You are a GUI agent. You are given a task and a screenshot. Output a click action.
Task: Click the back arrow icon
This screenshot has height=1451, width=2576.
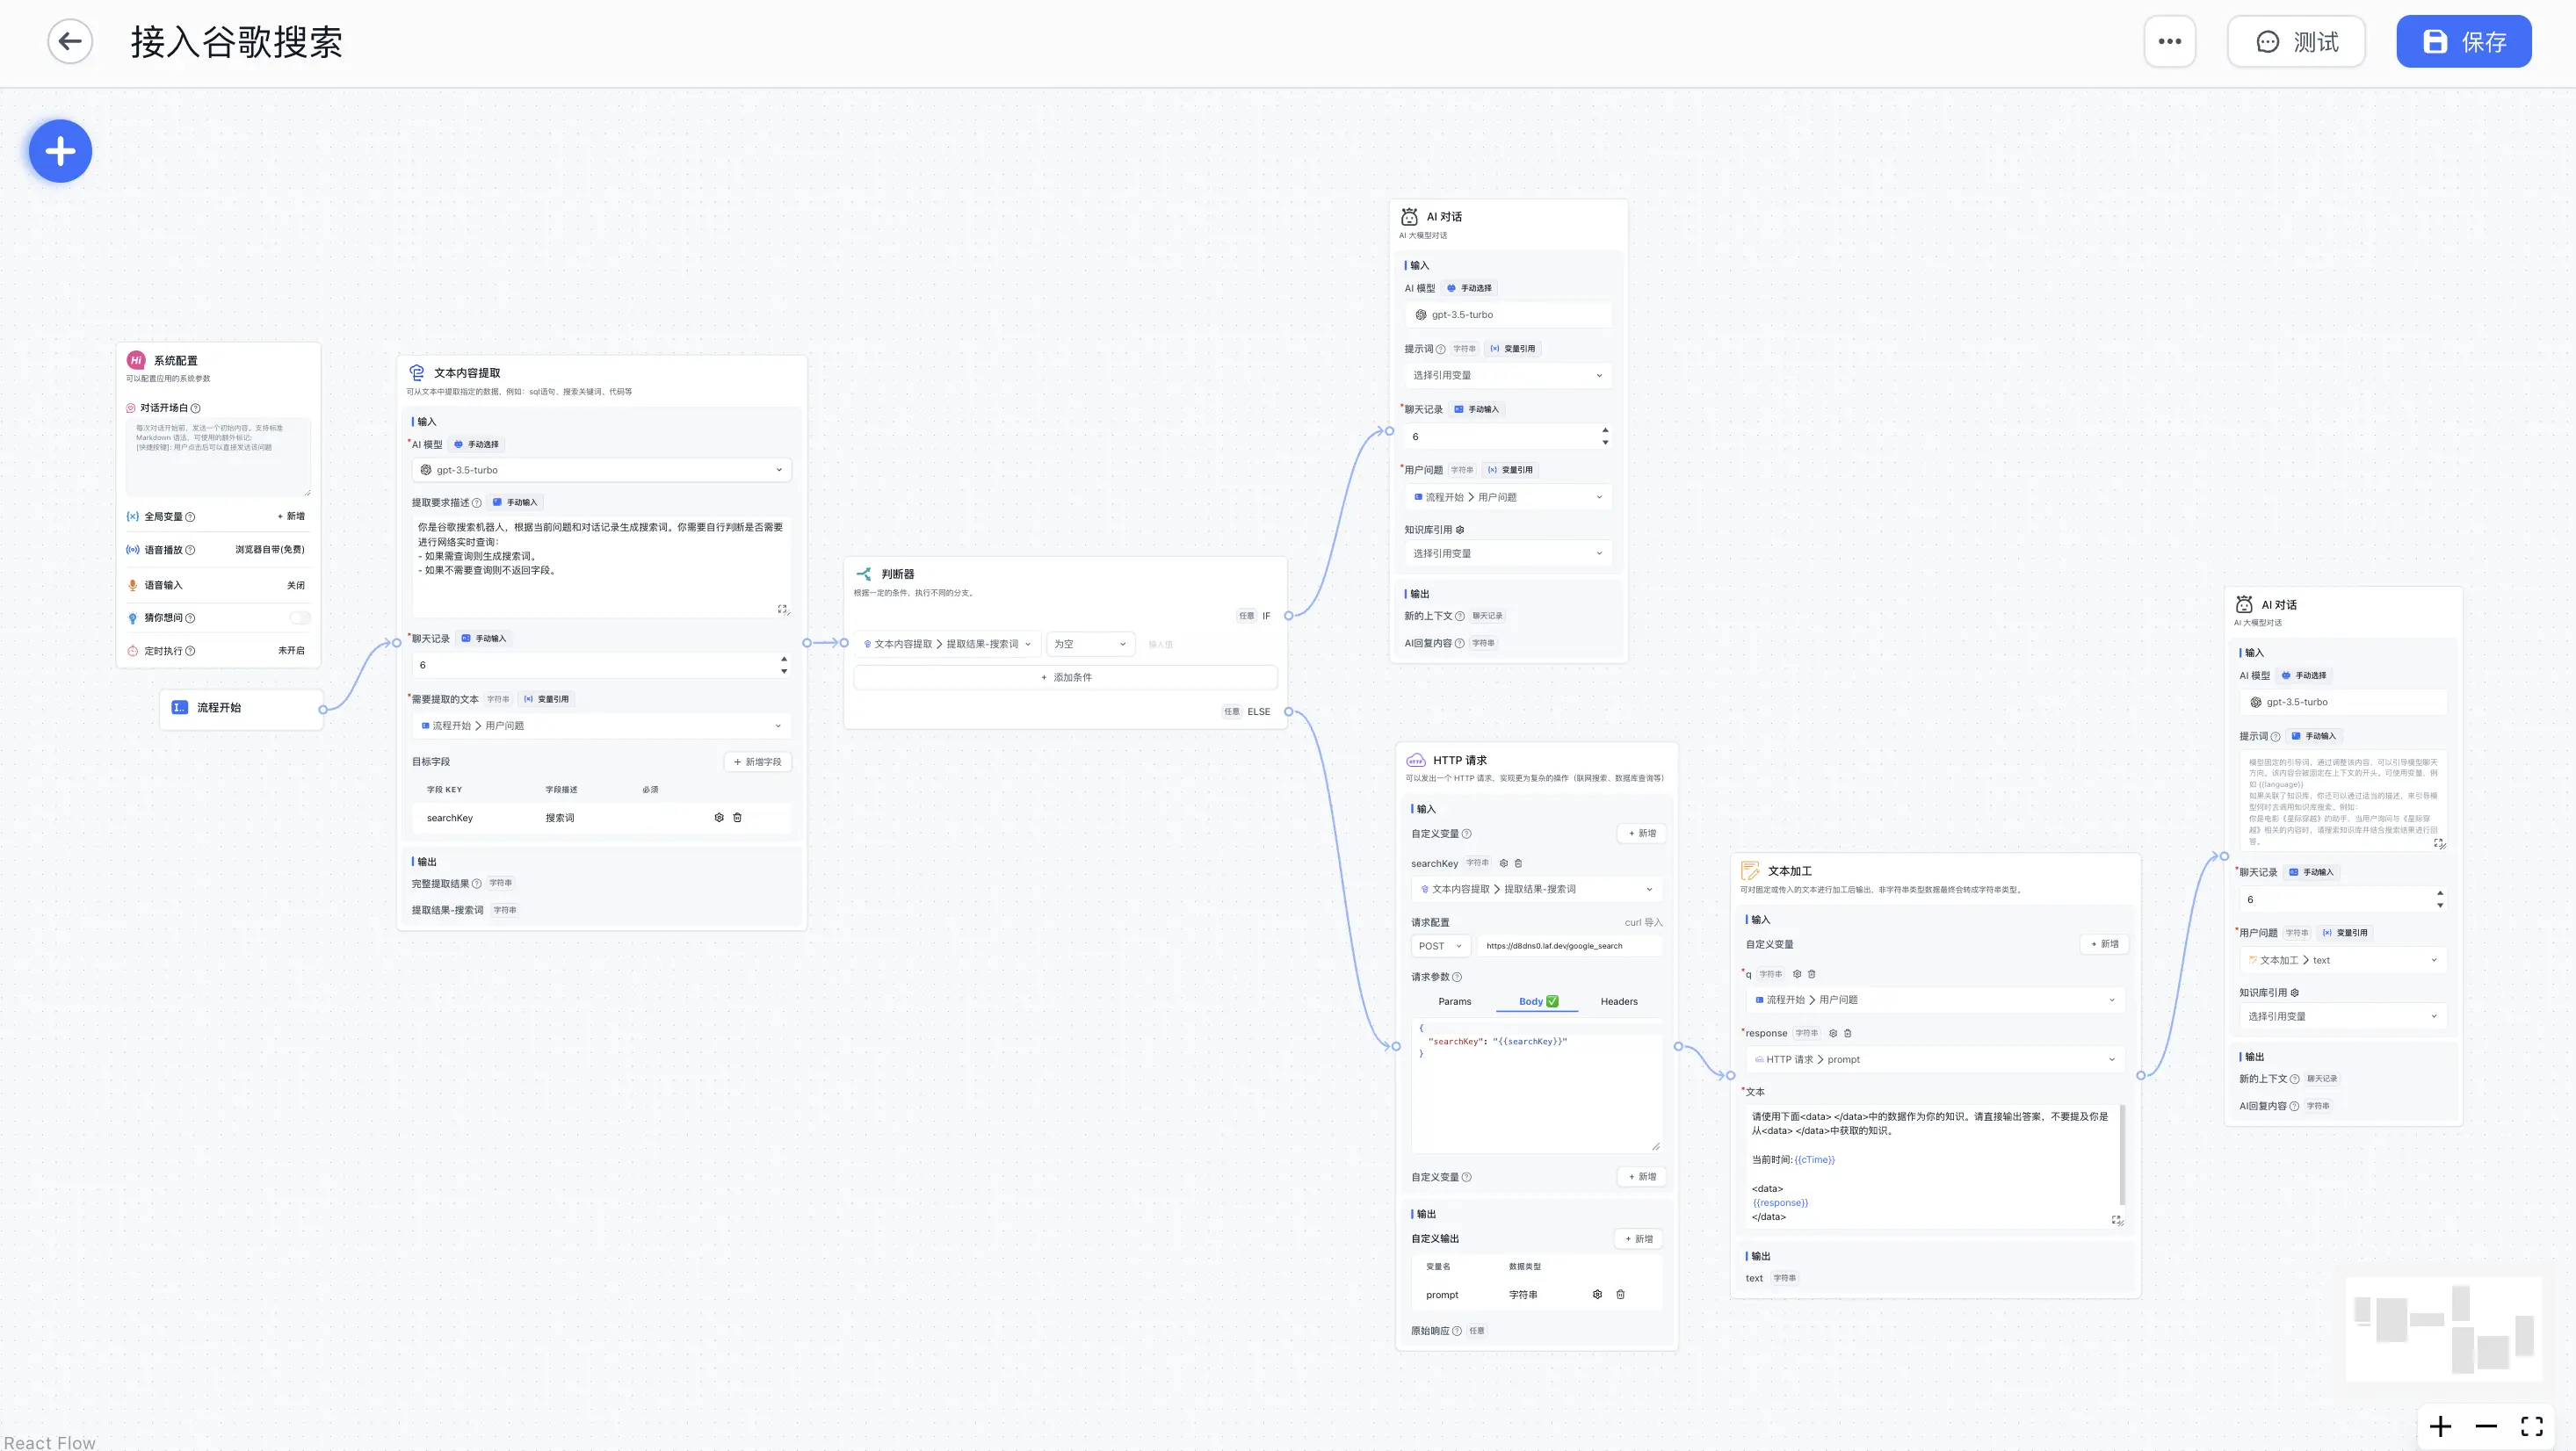coord(70,42)
